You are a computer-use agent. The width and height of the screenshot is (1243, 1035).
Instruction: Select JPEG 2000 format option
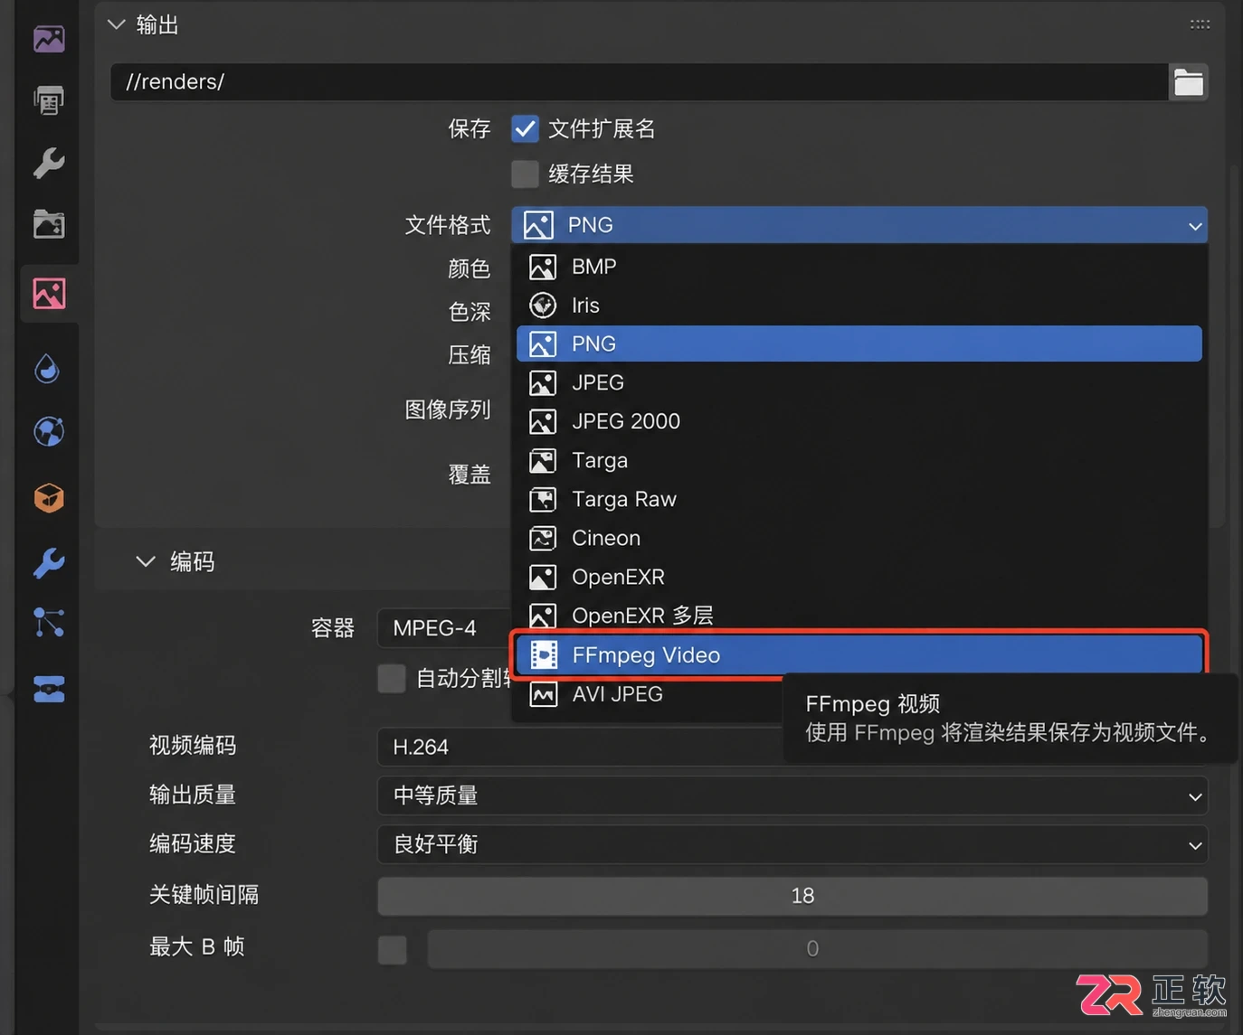point(859,421)
